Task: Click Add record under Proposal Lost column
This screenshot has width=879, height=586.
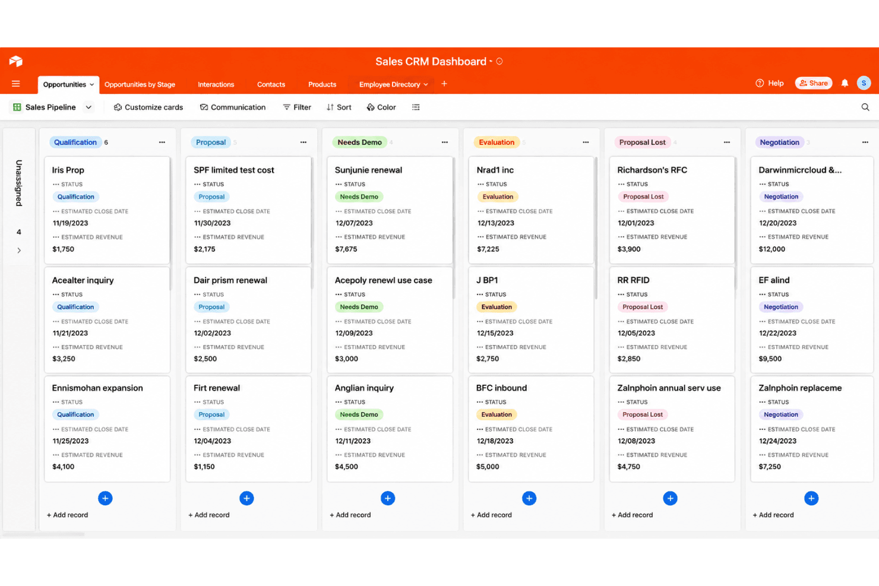Action: click(x=633, y=515)
